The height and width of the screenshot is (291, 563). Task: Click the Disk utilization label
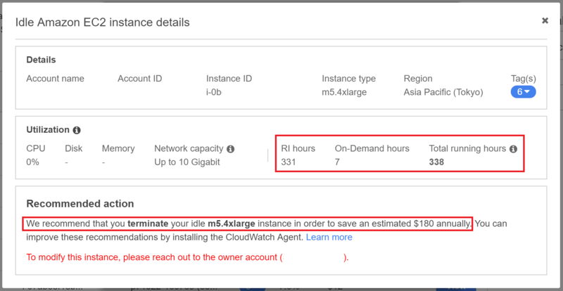click(74, 148)
